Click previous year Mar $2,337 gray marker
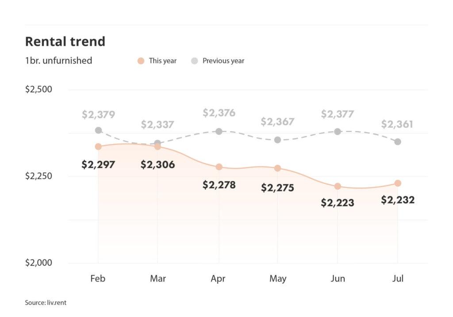Screen dimensions: 453x317 click(158, 143)
